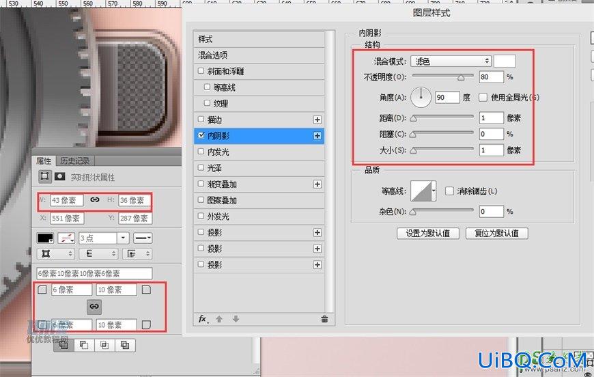Click the combined corner radius text field
594x377 pixels.
[x=95, y=273]
